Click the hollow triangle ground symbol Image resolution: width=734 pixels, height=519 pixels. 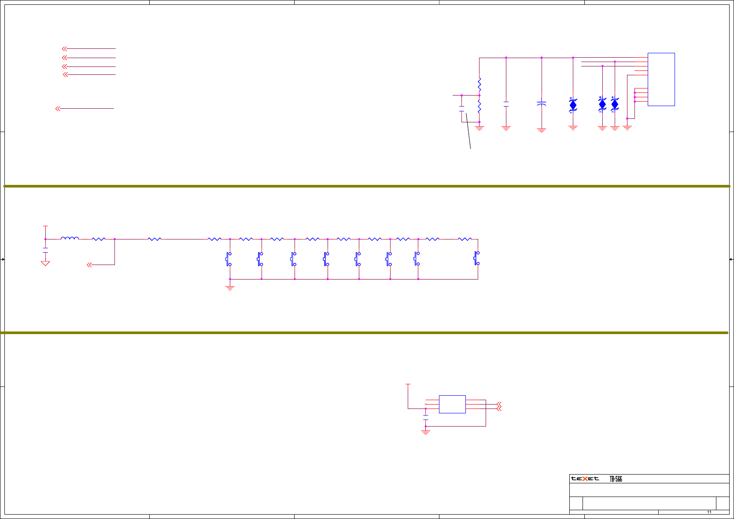pos(45,263)
